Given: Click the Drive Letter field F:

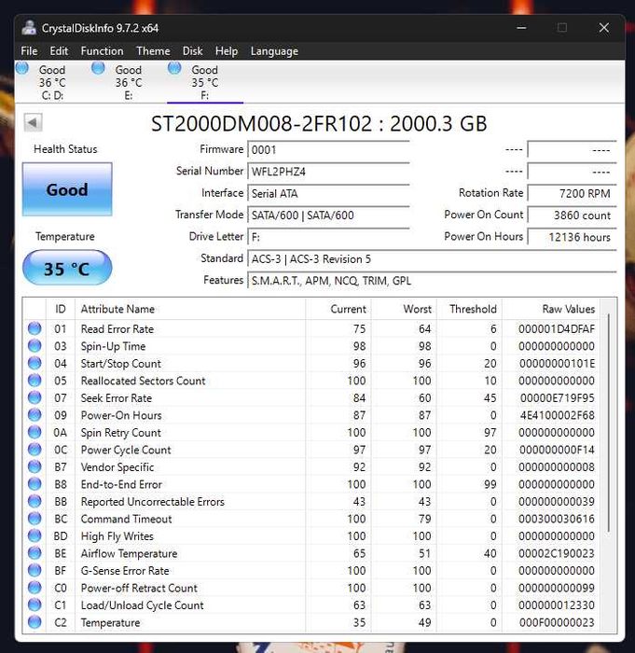Looking at the screenshot, I should [328, 237].
